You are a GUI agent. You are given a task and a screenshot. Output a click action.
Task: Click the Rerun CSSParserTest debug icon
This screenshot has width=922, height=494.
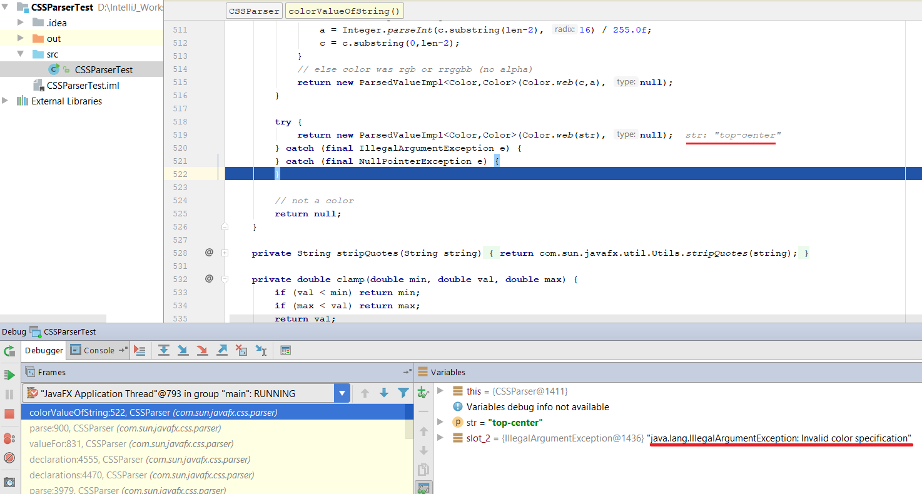9,351
